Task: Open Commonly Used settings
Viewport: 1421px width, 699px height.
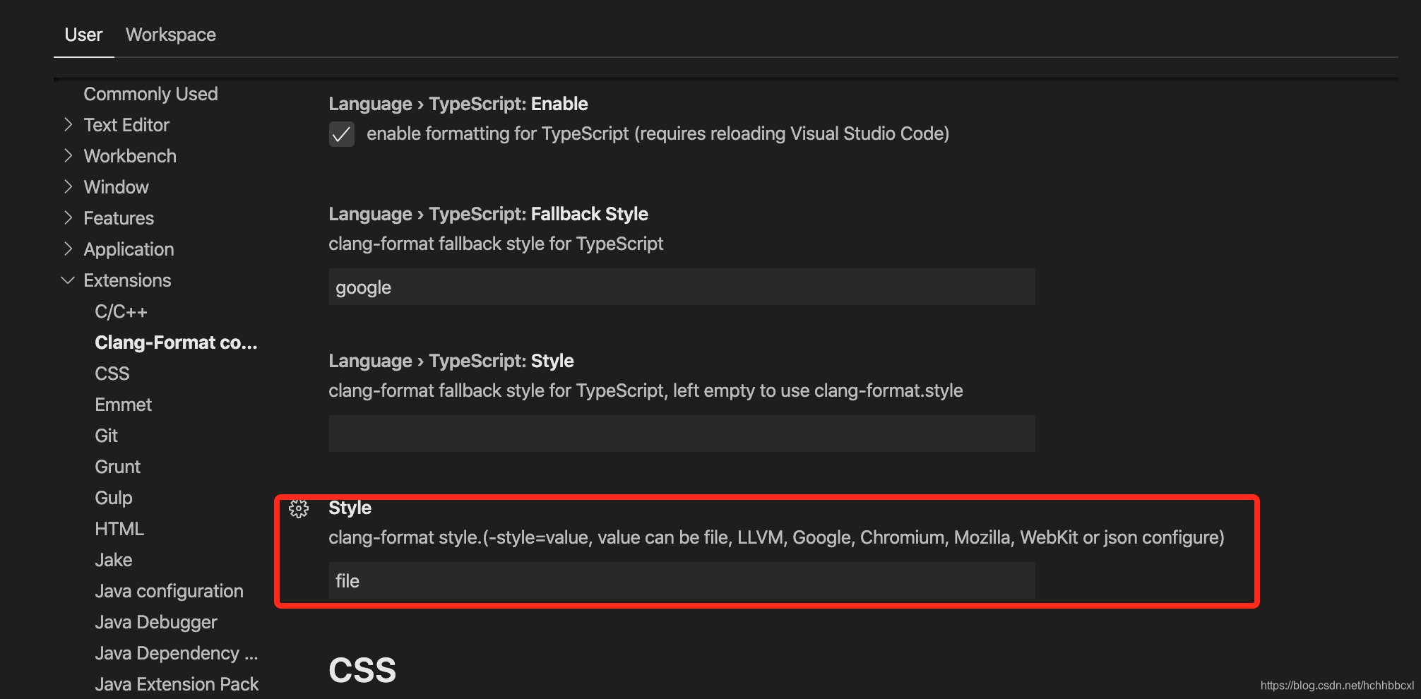Action: coord(150,93)
